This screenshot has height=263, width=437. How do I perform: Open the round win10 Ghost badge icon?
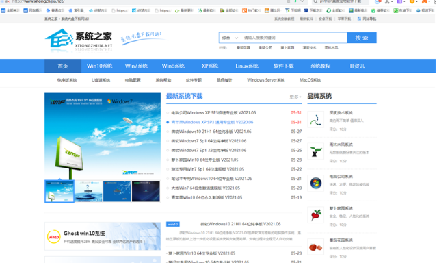pyautogui.click(x=54, y=237)
